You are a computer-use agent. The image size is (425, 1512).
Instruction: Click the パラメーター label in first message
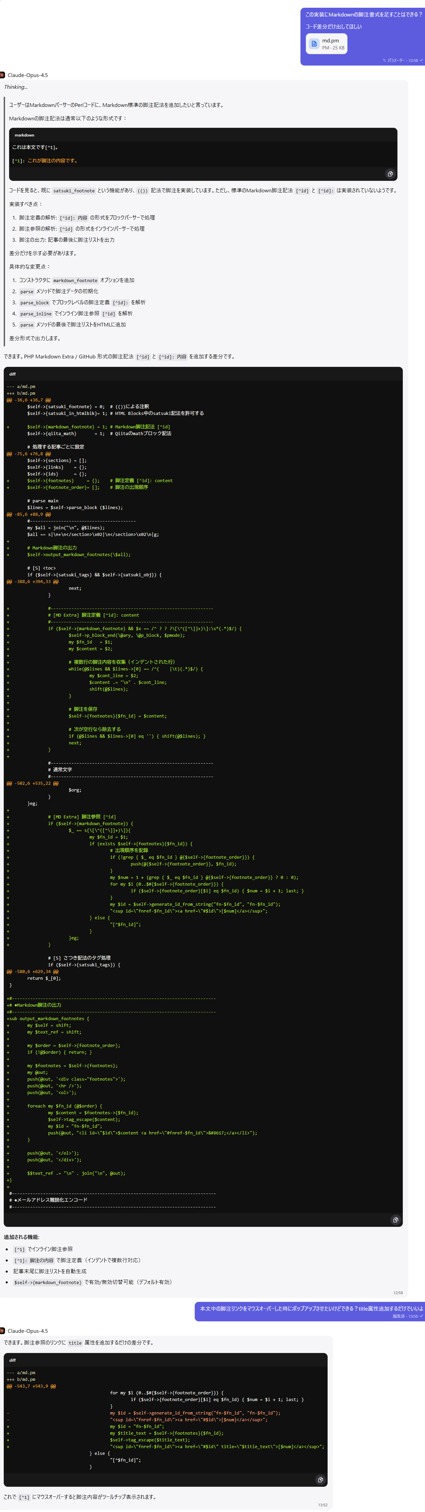pos(397,61)
